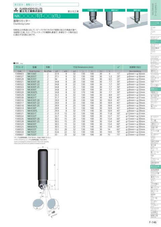Select the ミシガン maker tab
Viewport: 161px width, 227px height.
click(x=155, y=202)
